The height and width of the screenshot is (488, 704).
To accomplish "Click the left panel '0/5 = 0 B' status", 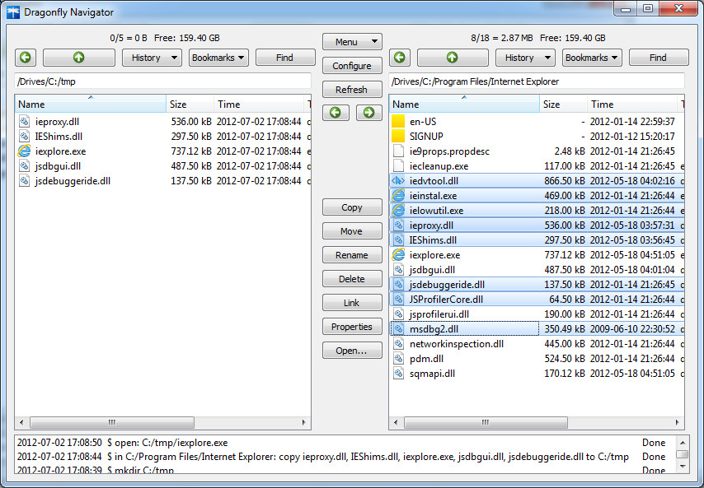I will click(129, 38).
